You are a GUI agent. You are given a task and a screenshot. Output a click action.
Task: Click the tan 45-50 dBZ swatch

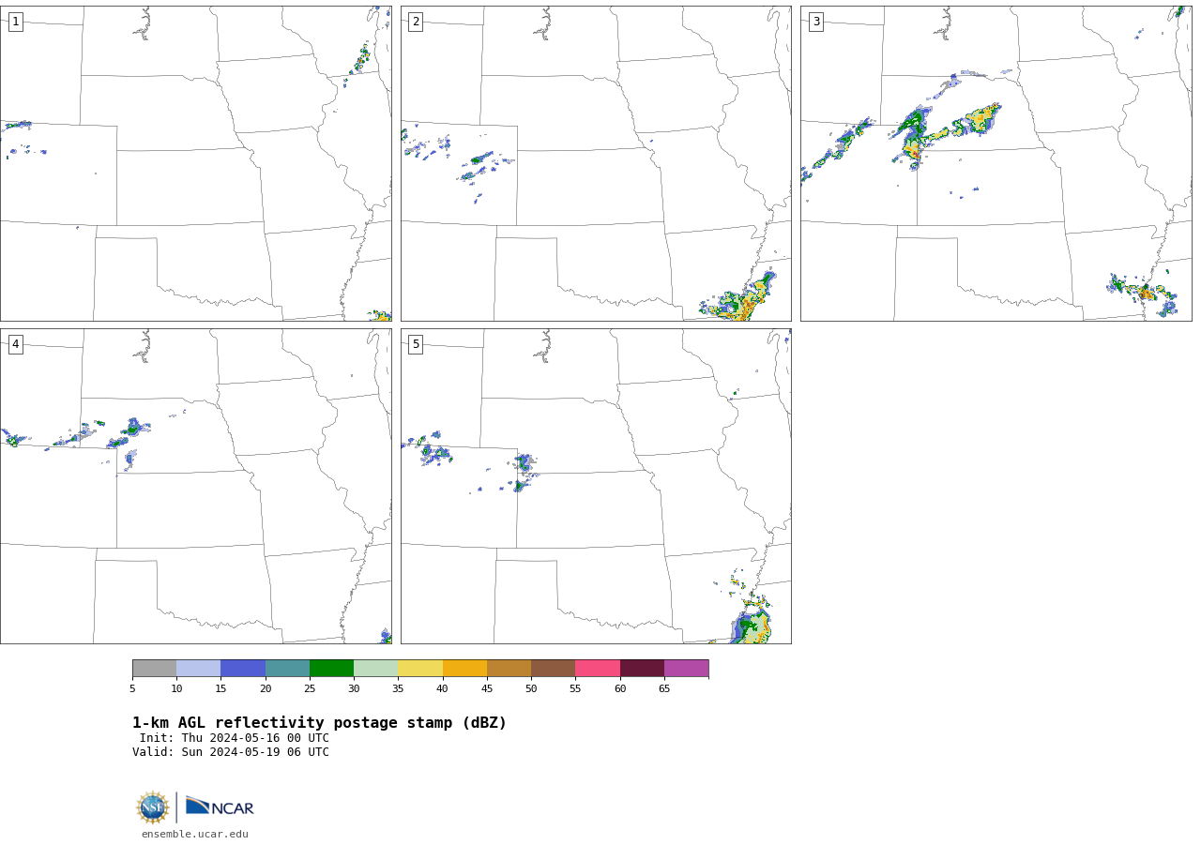coord(509,668)
